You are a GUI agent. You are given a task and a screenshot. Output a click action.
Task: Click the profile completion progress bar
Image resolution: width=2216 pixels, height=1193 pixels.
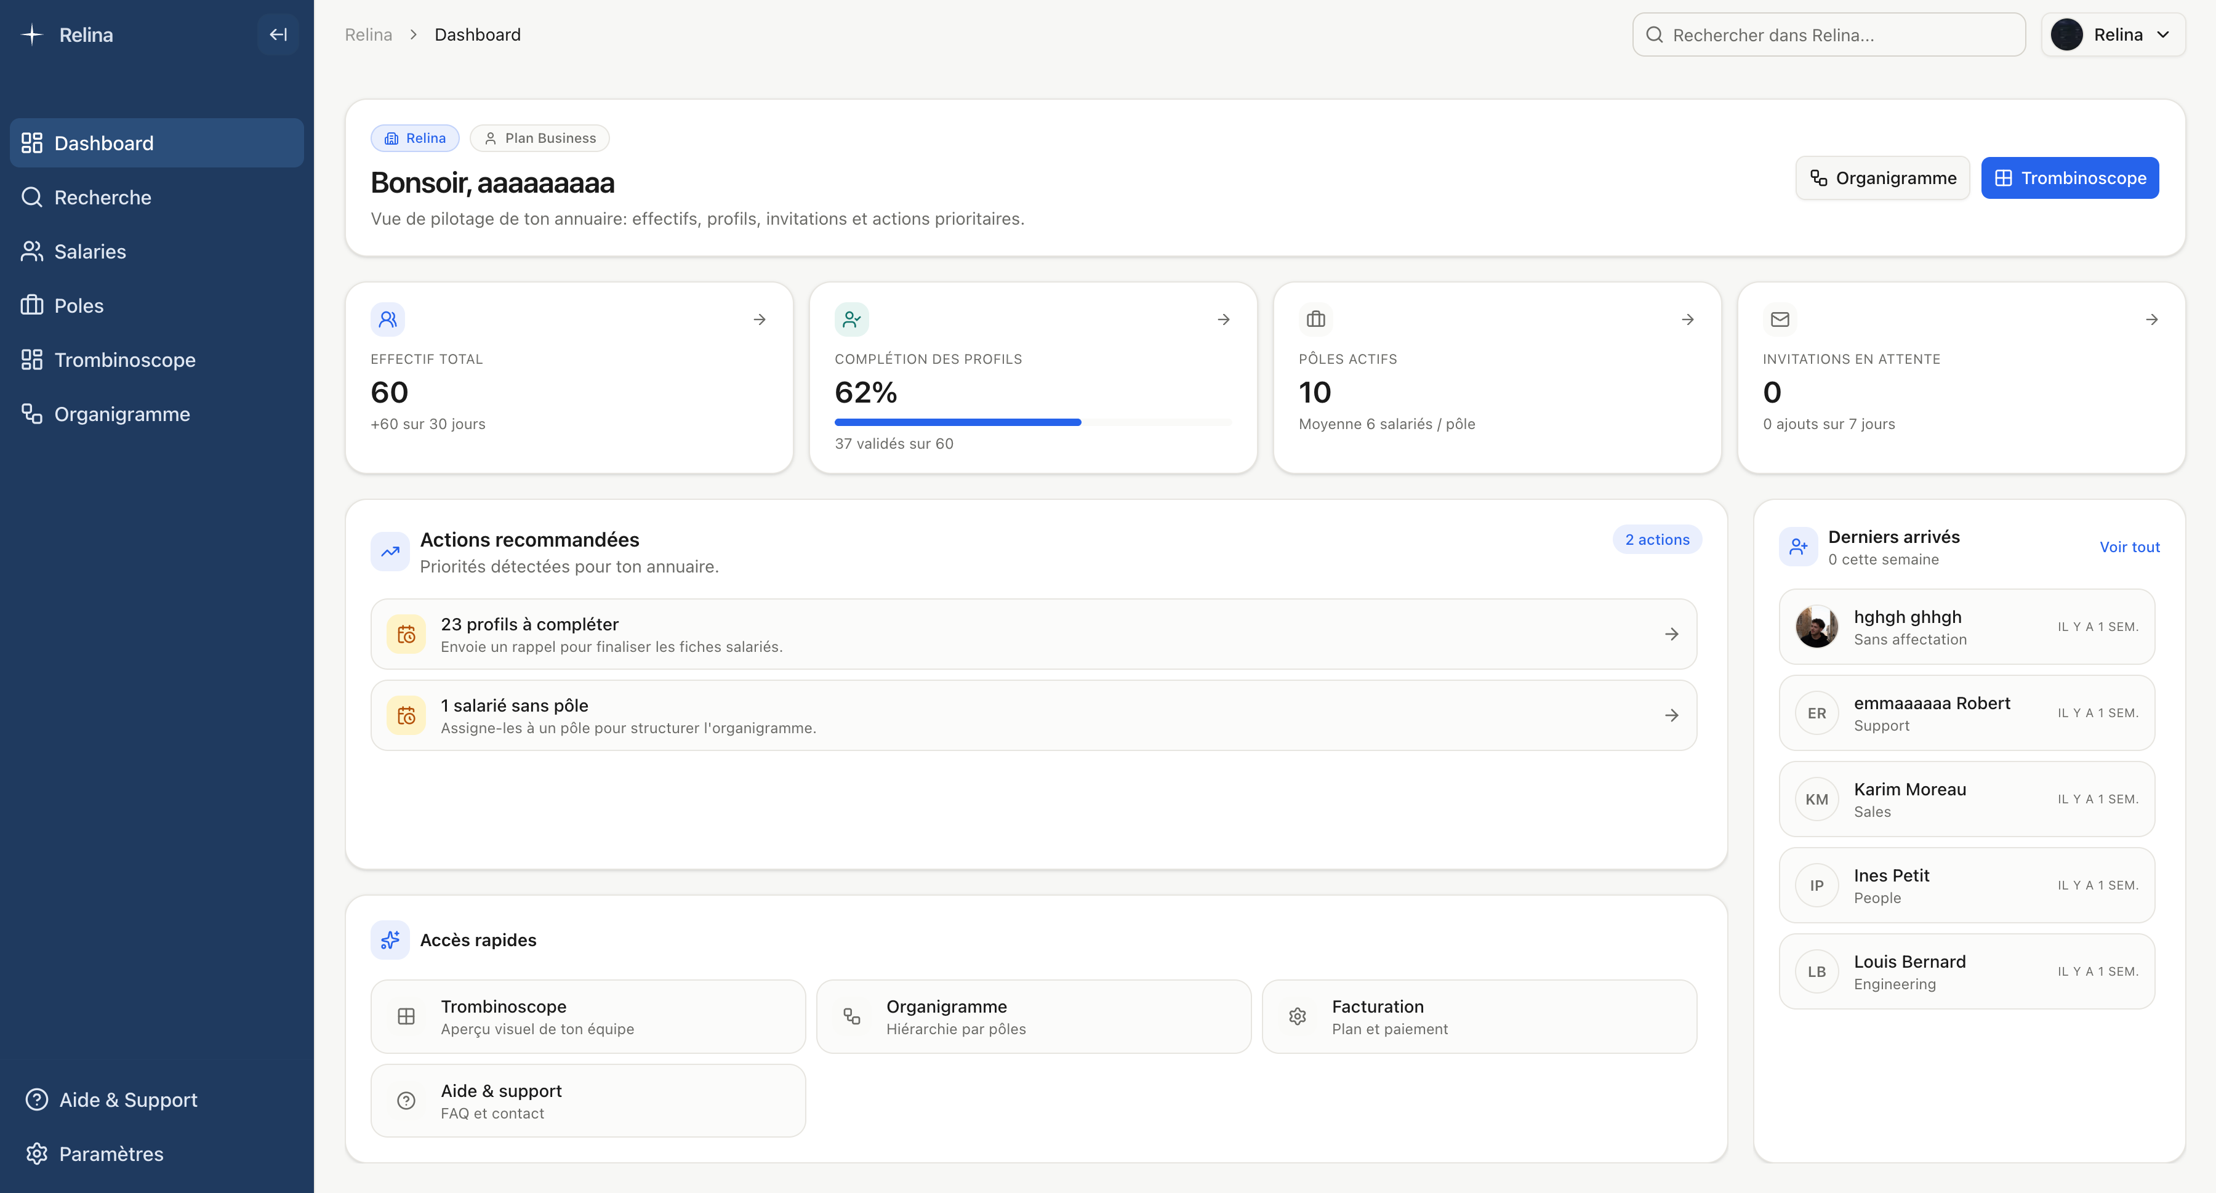[x=1033, y=422]
